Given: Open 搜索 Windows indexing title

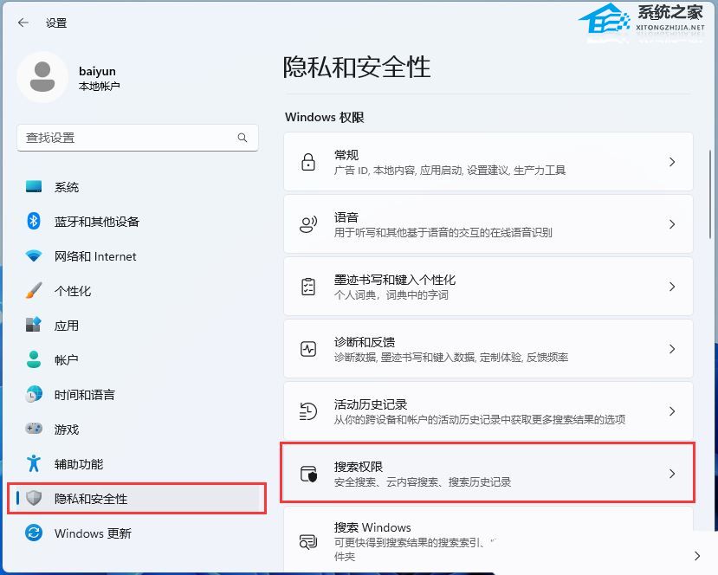Looking at the screenshot, I should 372,527.
